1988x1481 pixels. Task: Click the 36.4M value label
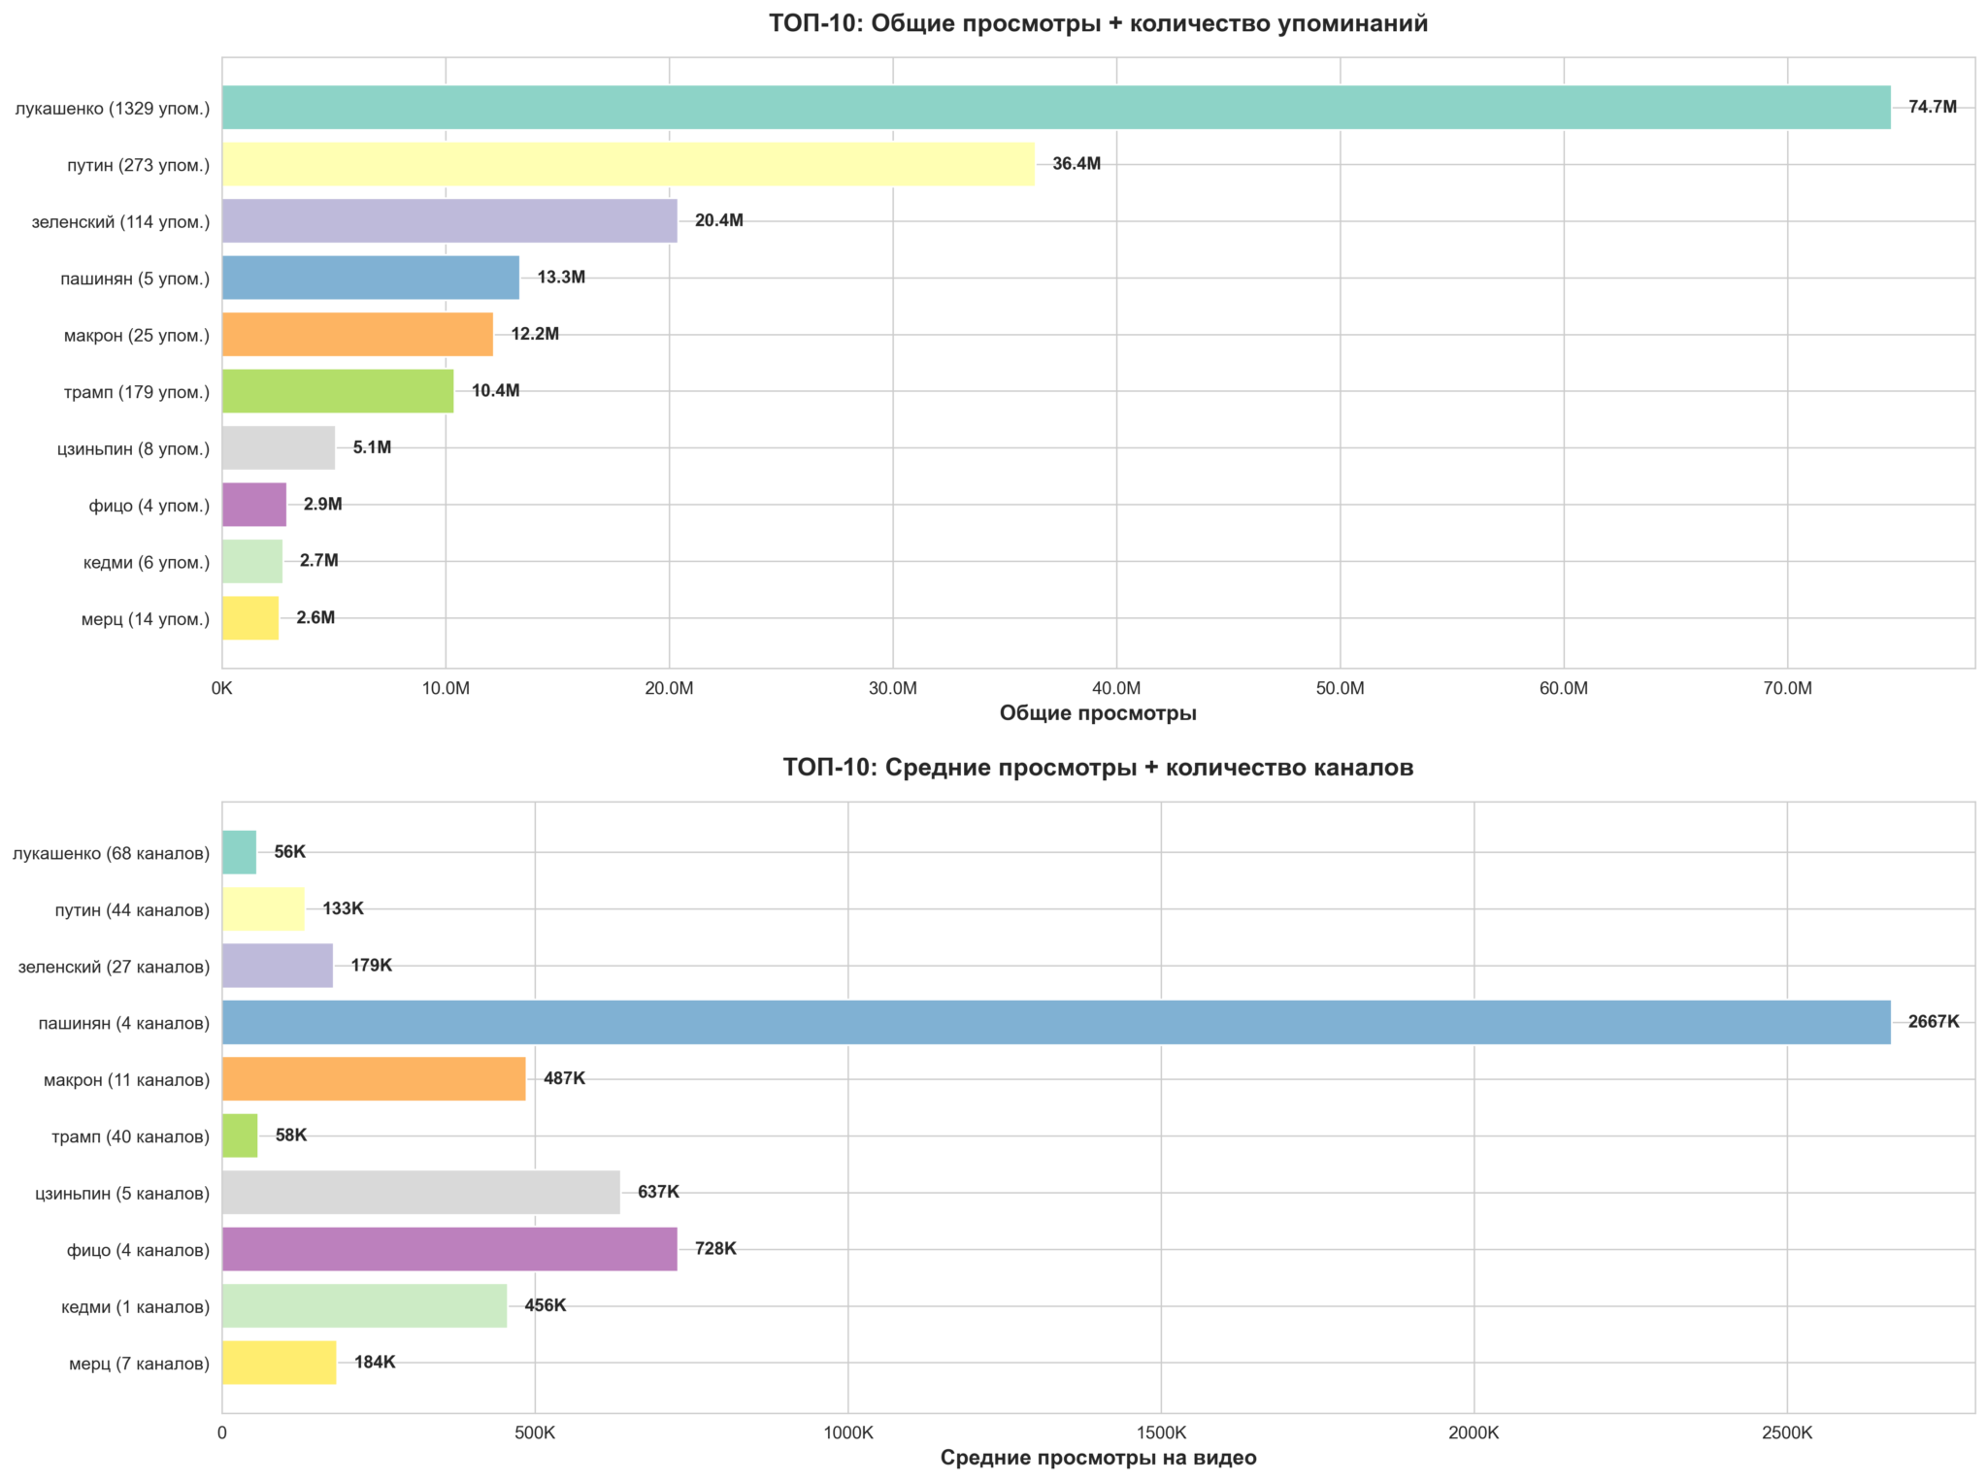coord(1076,164)
